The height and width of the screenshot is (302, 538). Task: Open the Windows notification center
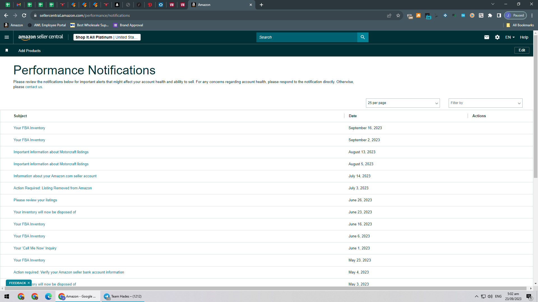coord(529,296)
